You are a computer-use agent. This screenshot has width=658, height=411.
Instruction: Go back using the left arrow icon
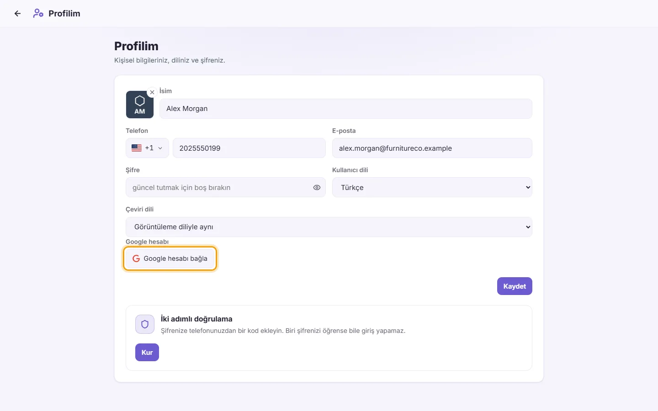[17, 14]
